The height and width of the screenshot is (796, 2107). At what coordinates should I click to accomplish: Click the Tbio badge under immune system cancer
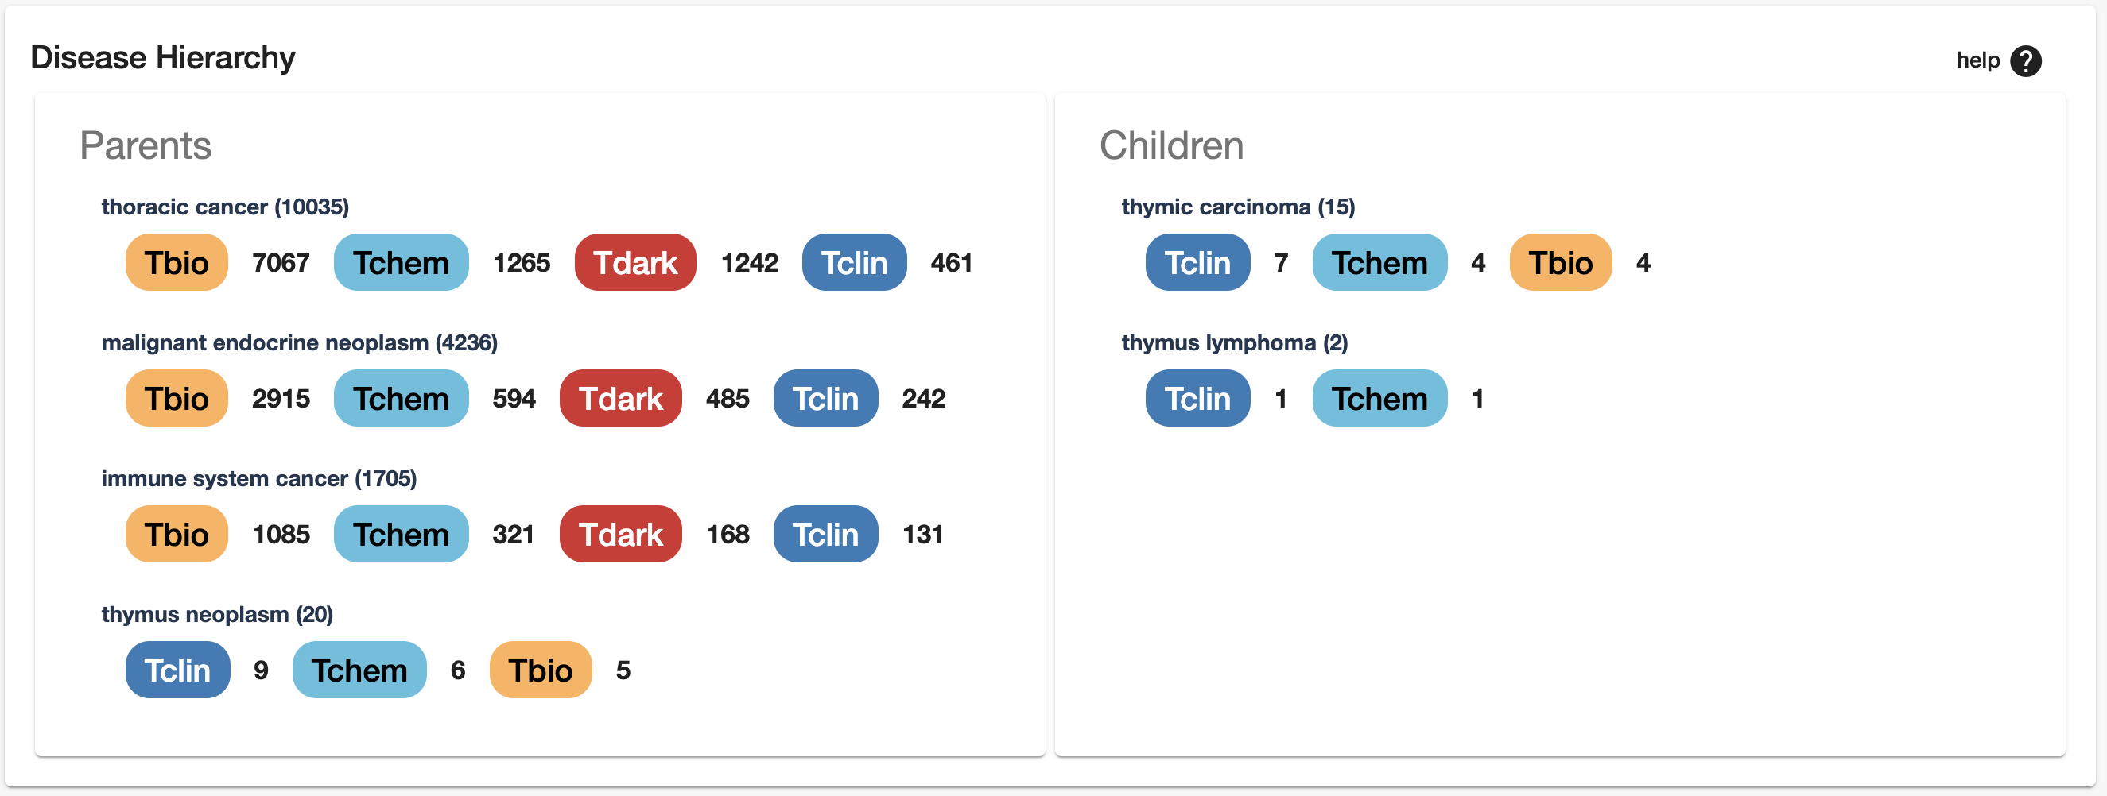[x=177, y=534]
